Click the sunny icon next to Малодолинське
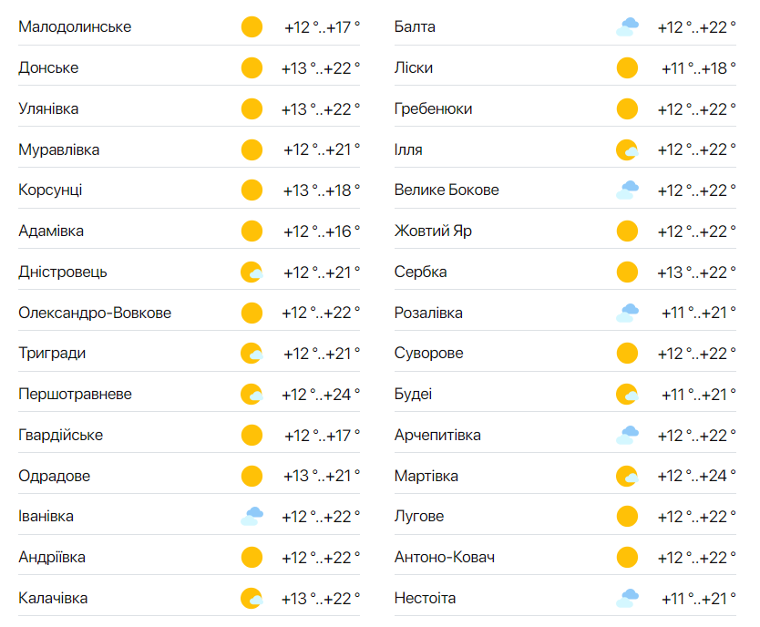The image size is (760, 627). click(x=252, y=27)
